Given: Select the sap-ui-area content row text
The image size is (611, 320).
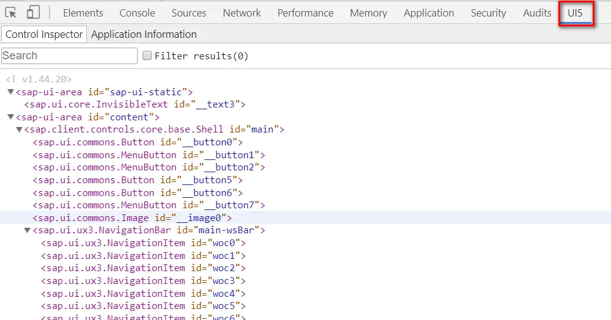Looking at the screenshot, I should pyautogui.click(x=87, y=117).
